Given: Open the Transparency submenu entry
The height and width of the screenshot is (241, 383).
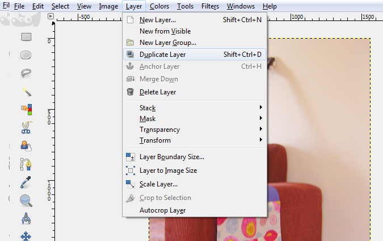Looking at the screenshot, I should (x=195, y=129).
